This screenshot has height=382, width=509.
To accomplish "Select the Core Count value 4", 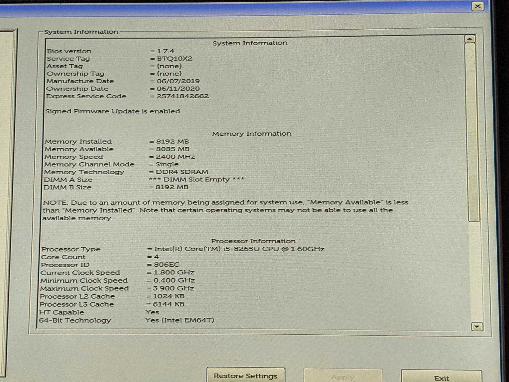I will point(156,257).
